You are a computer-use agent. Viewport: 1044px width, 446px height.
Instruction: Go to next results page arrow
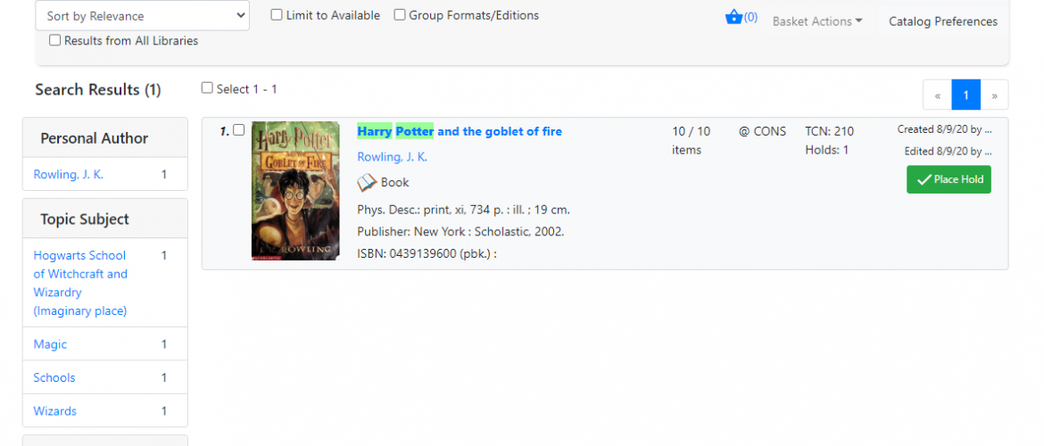(994, 95)
